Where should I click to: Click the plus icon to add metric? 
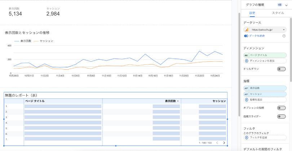(247, 99)
